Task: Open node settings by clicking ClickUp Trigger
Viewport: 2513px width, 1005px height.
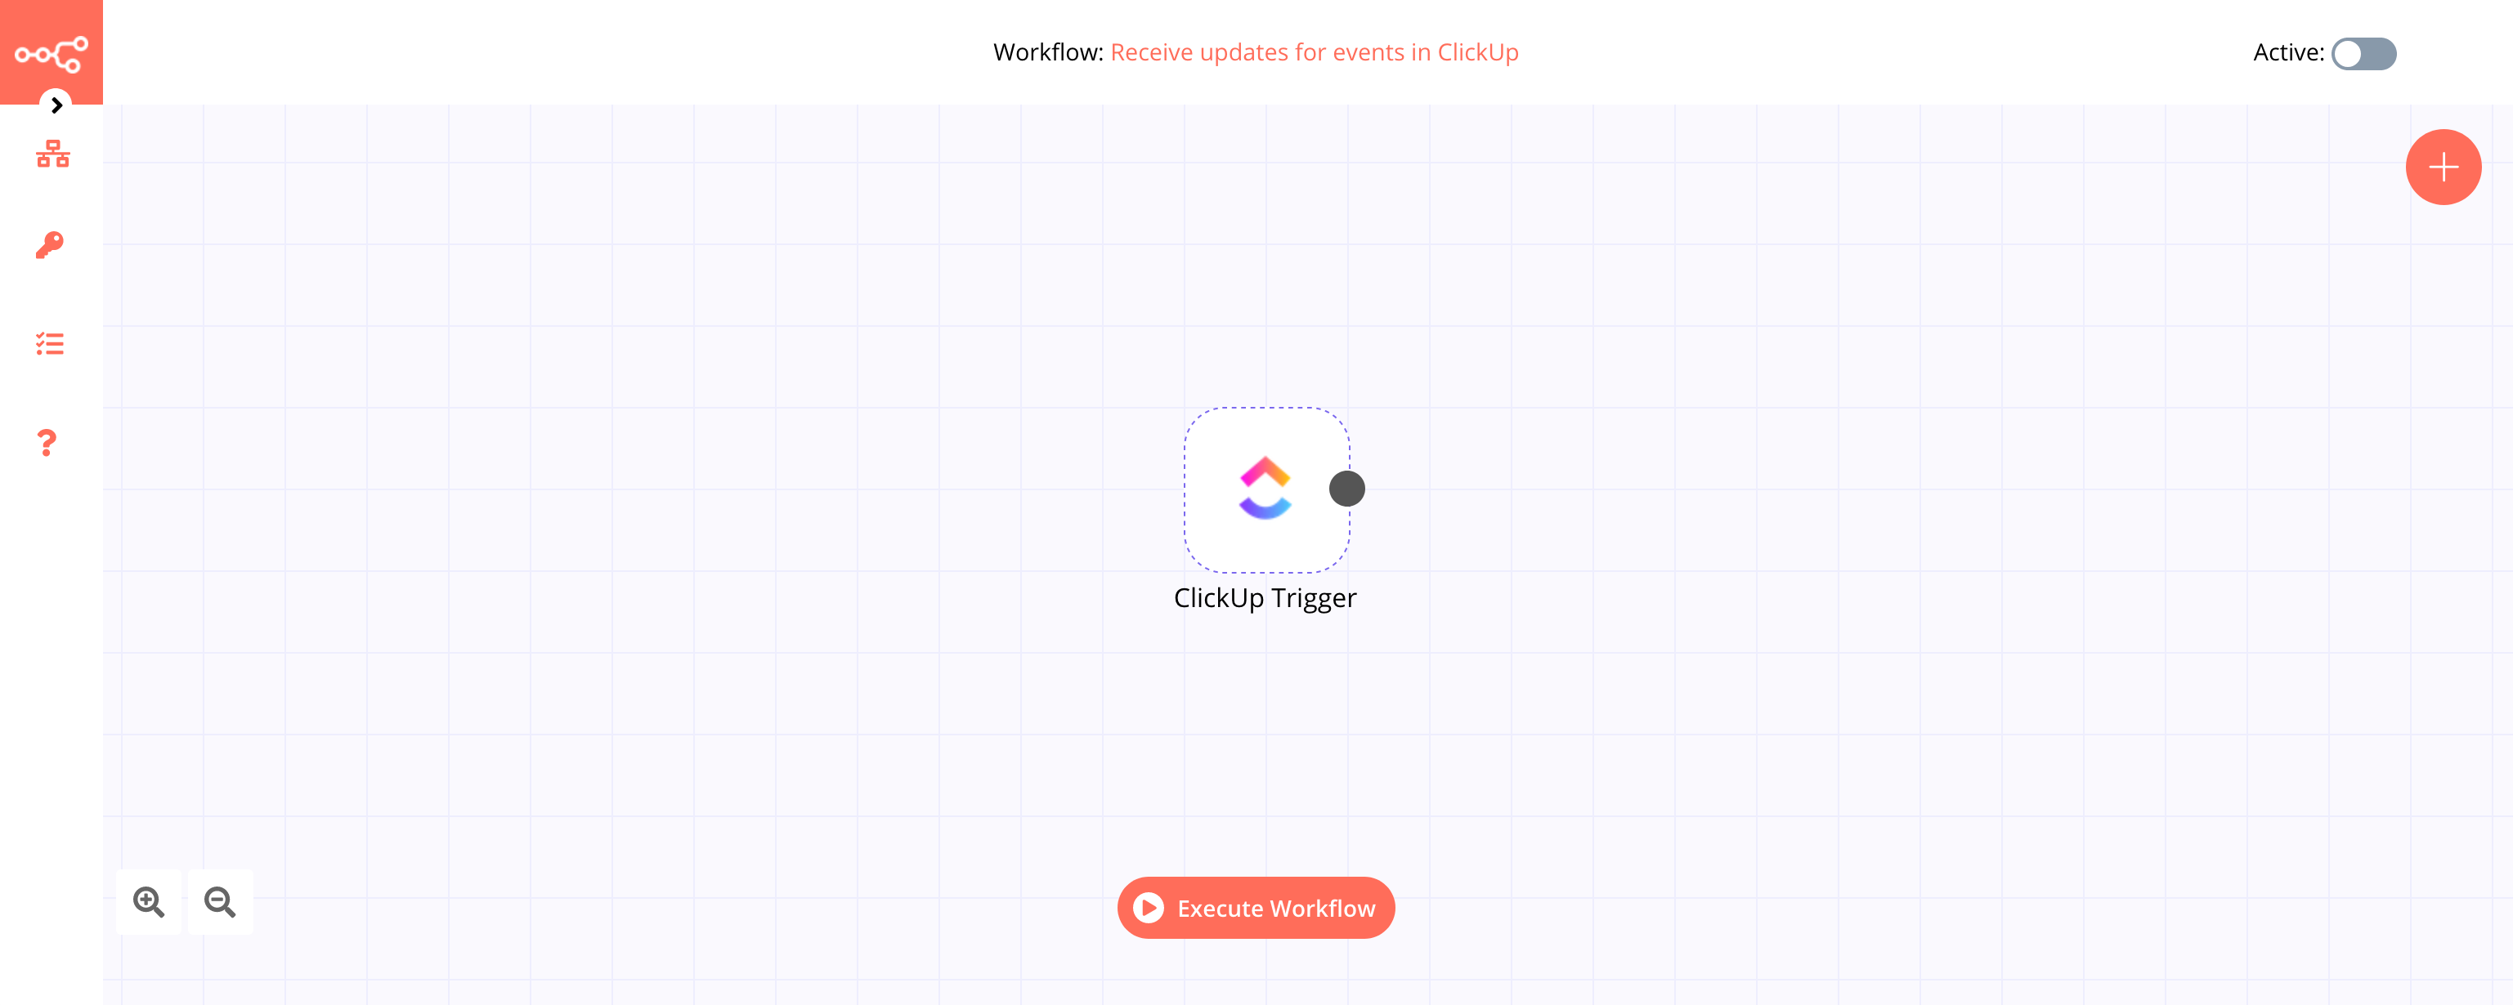Action: [x=1263, y=489]
